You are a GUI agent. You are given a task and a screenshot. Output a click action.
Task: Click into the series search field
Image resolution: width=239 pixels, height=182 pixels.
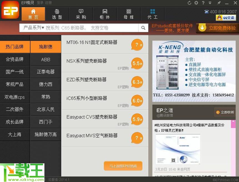pyautogui.click(x=91, y=28)
